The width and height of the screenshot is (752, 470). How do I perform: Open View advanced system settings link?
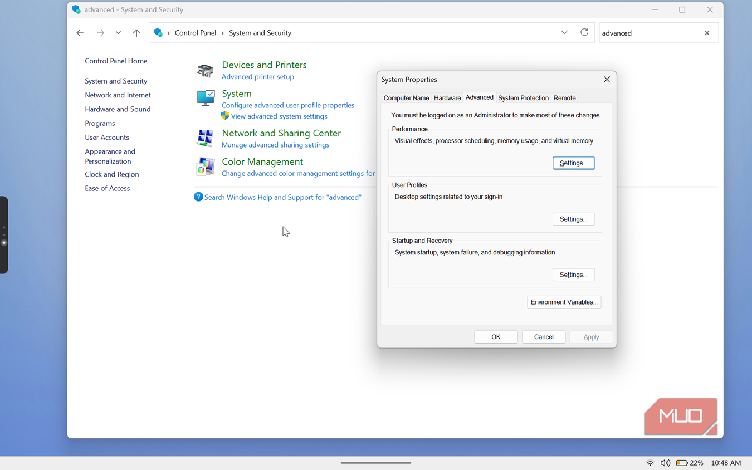[x=279, y=116]
